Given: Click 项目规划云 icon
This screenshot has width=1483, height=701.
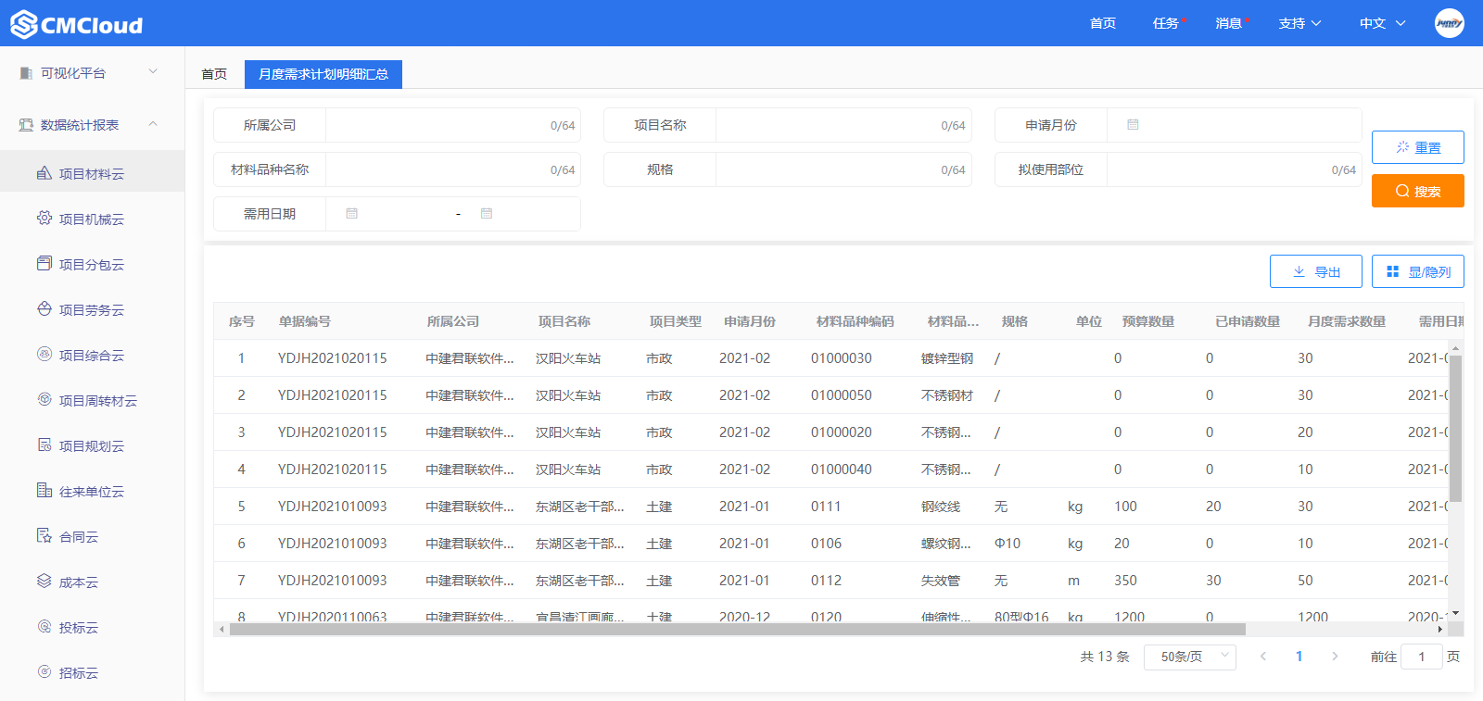Looking at the screenshot, I should (x=44, y=445).
